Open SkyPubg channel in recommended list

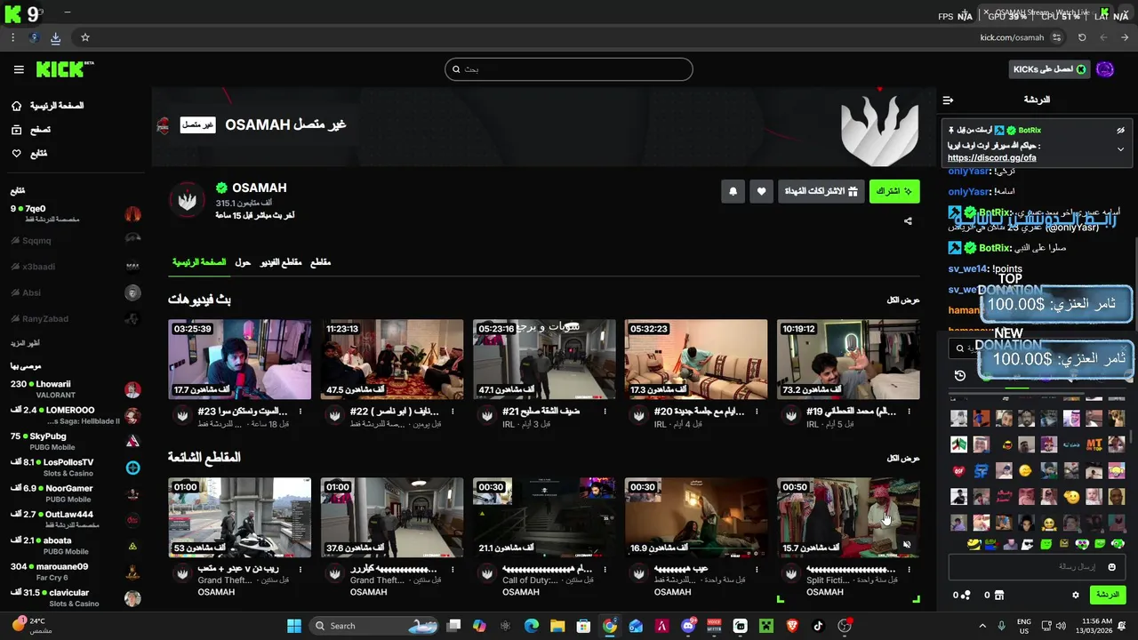(x=76, y=442)
